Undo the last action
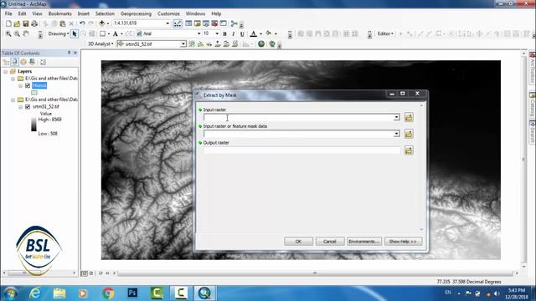 [x=82, y=23]
